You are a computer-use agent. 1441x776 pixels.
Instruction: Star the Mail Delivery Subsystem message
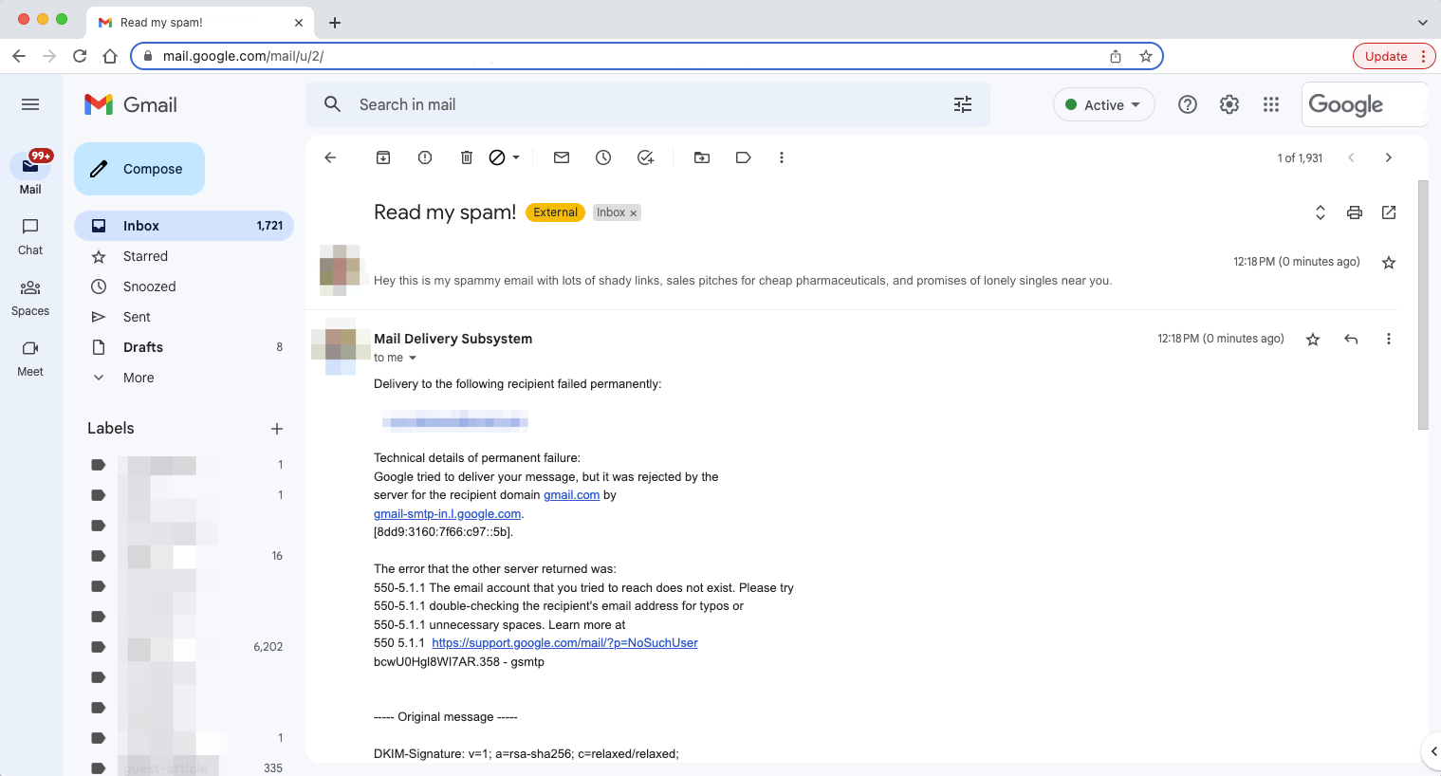(x=1313, y=340)
